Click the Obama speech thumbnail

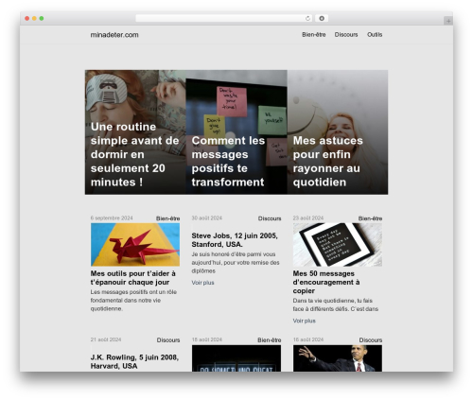pyautogui.click(x=338, y=358)
